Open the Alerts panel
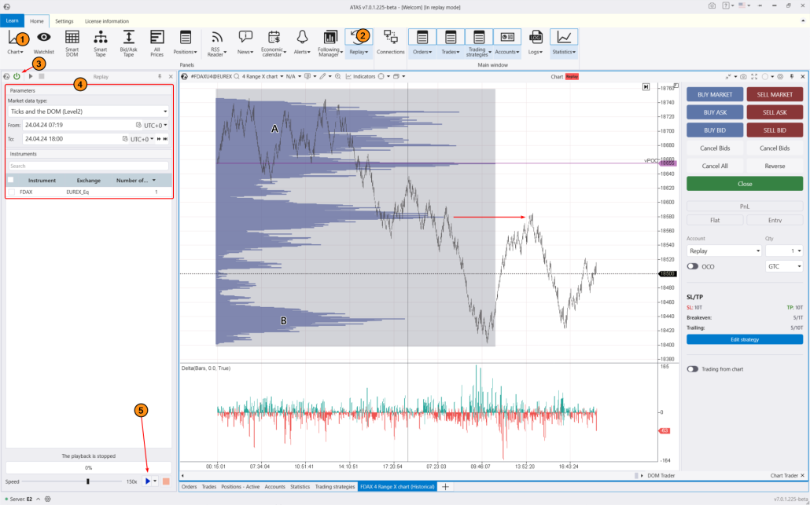Viewport: 810px width, 505px height. coord(303,42)
